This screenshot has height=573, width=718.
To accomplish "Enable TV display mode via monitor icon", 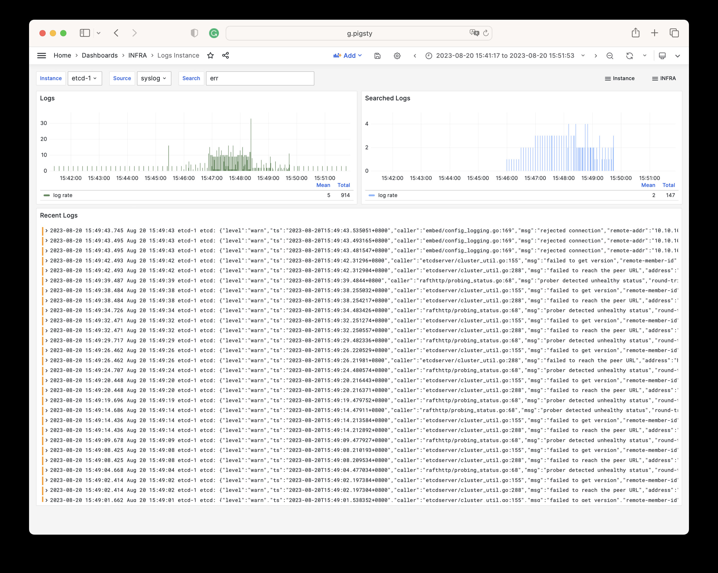I will (x=662, y=55).
